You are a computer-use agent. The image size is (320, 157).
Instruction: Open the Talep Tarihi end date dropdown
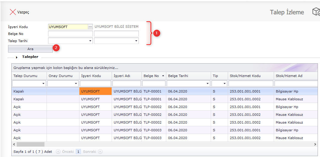[x=136, y=41]
